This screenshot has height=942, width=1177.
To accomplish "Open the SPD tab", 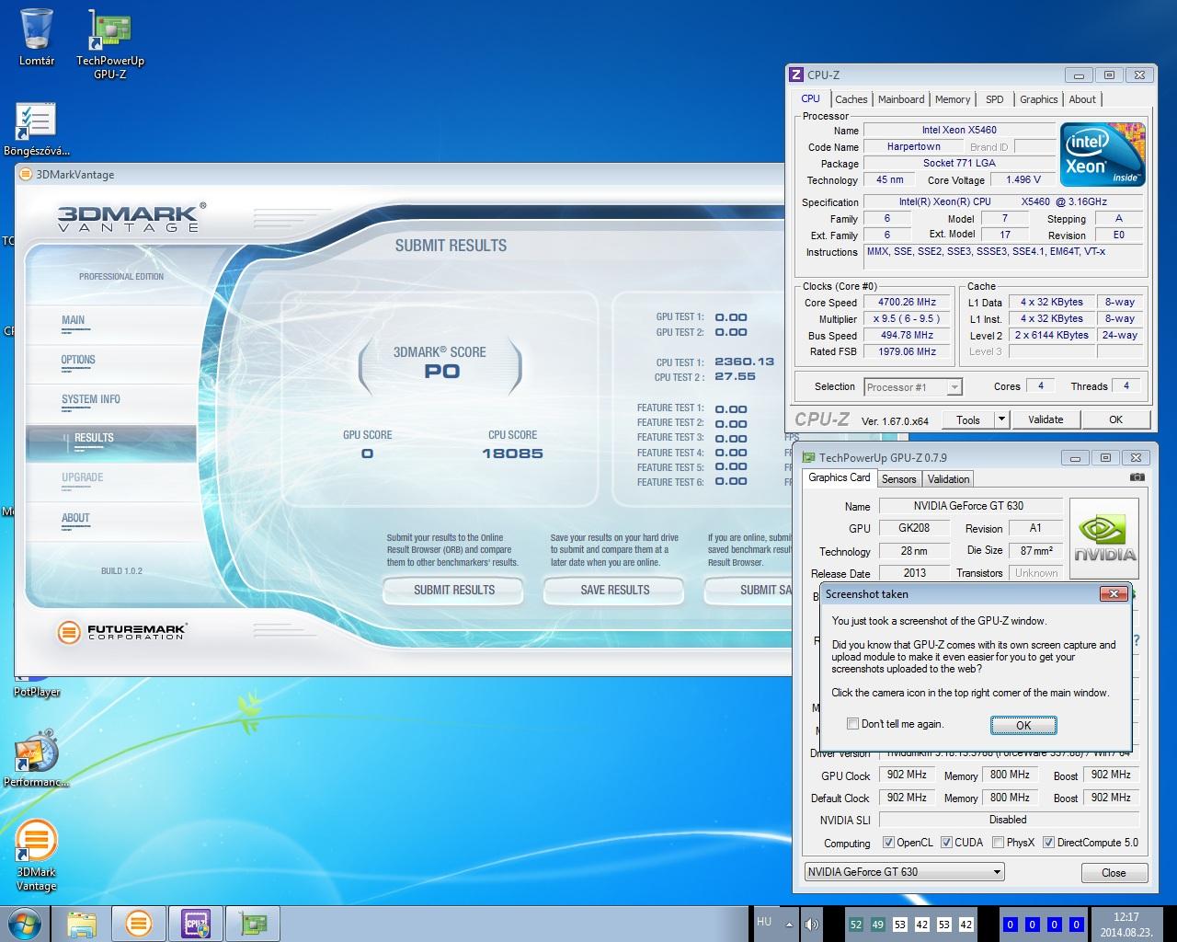I will pos(995,99).
